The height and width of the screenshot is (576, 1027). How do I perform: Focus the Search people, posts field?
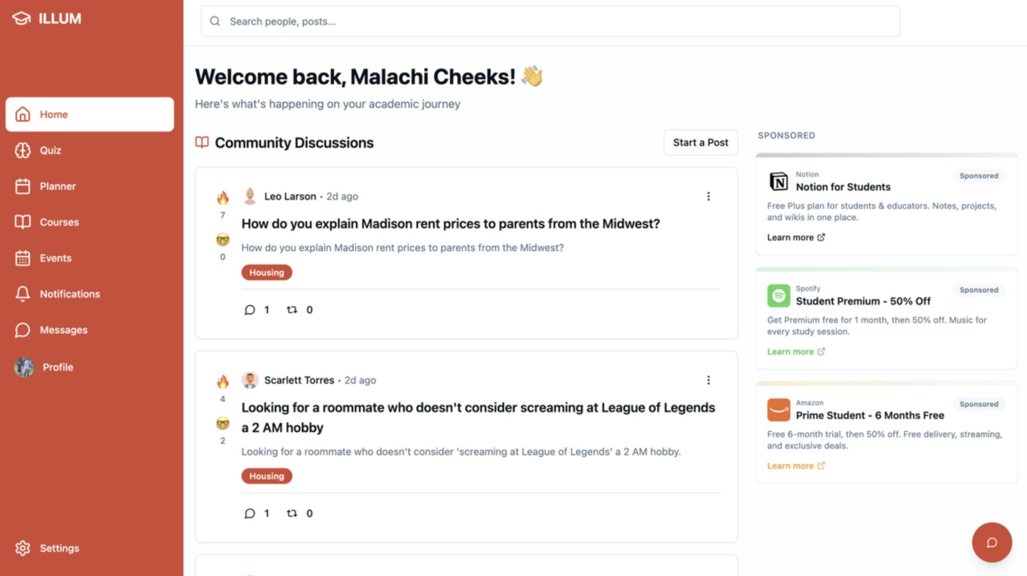(x=549, y=22)
